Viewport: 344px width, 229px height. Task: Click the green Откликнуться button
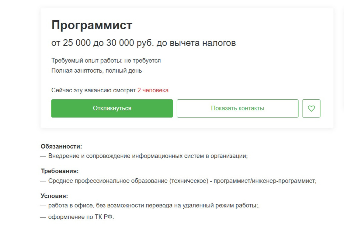coord(112,108)
